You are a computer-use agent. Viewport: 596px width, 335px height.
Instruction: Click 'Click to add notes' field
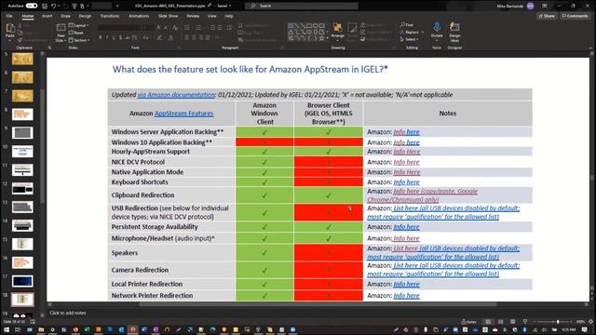point(68,313)
